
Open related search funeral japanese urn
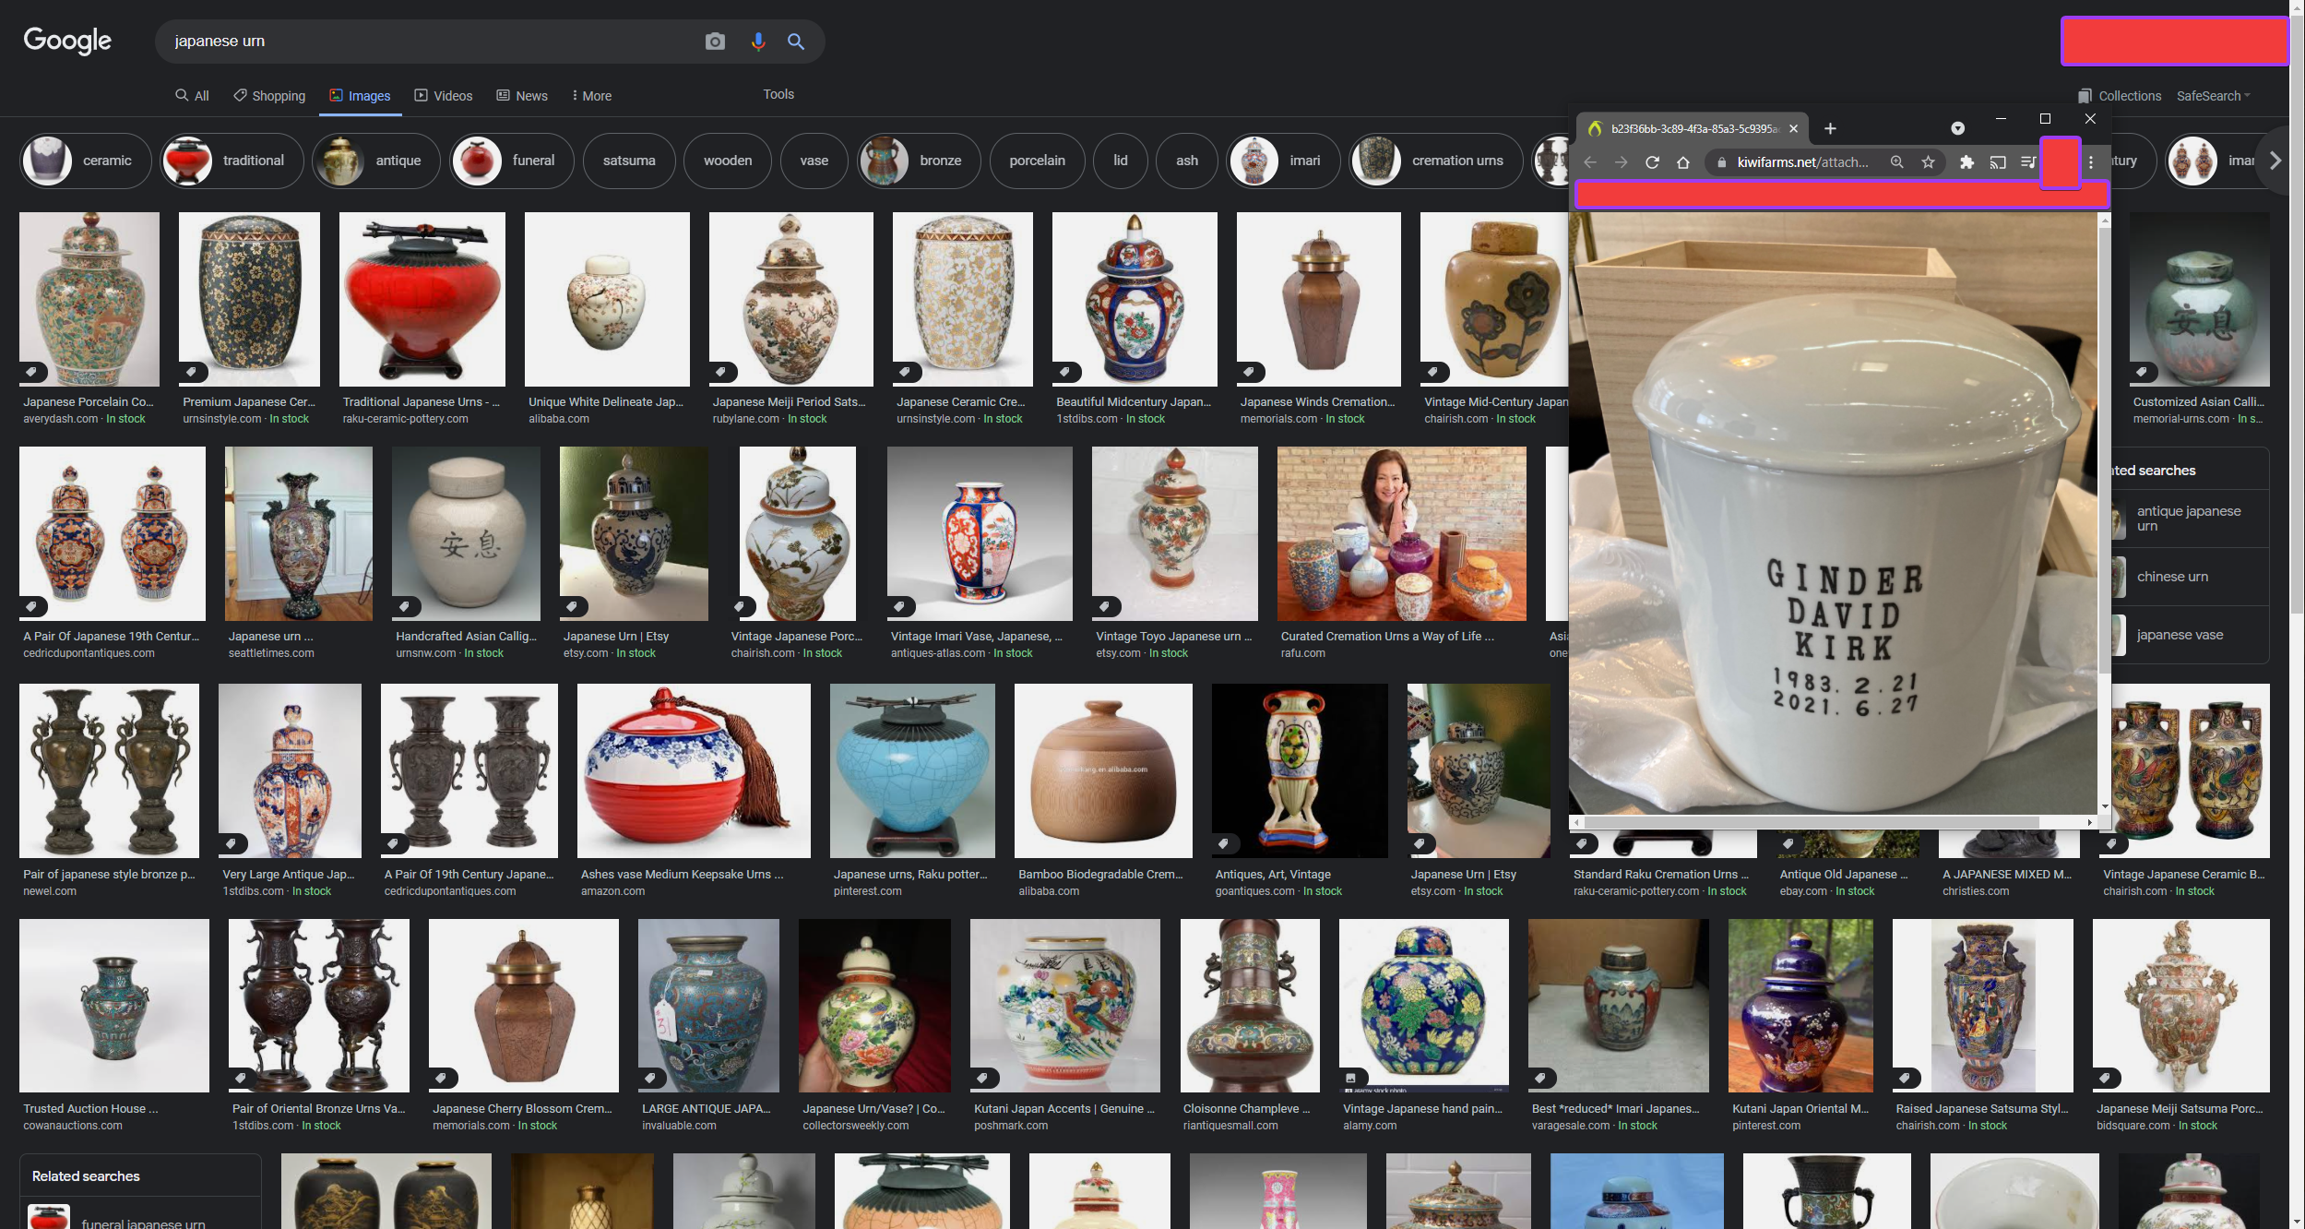click(x=140, y=1216)
